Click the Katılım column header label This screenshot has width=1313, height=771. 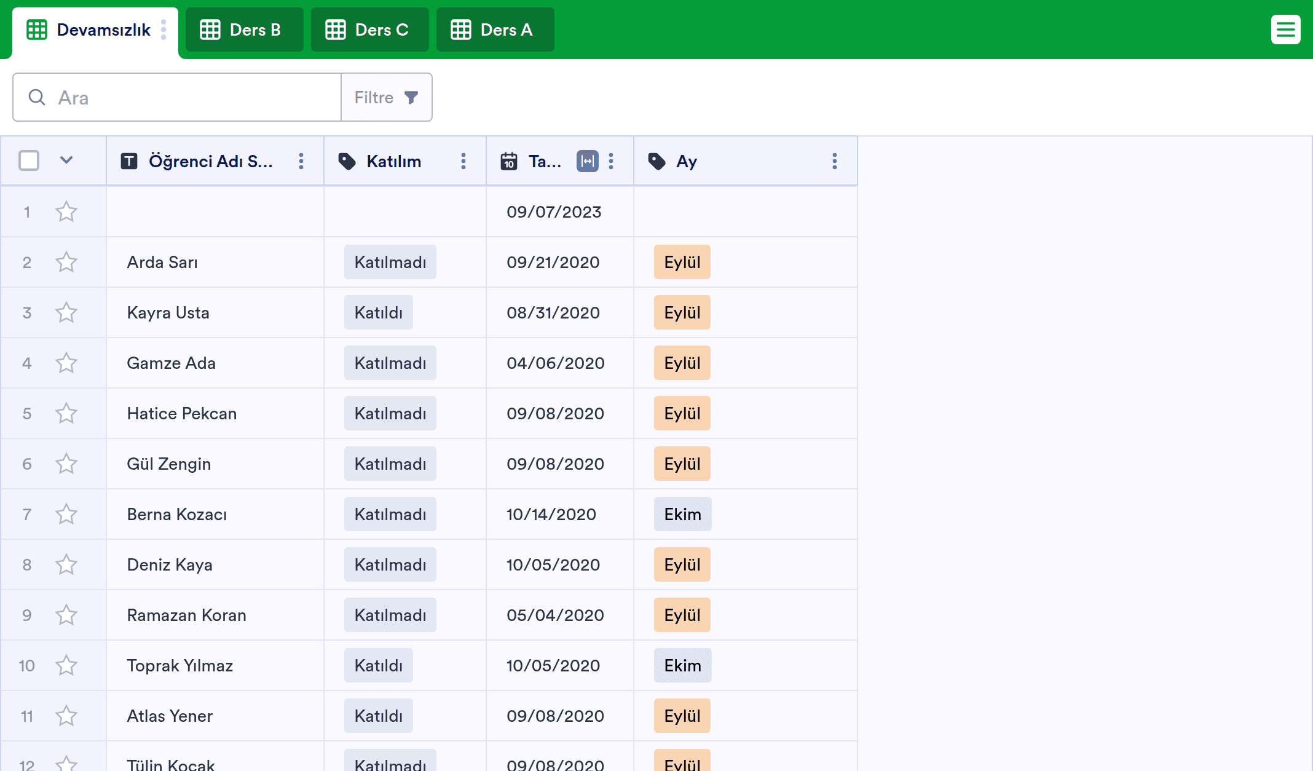[x=394, y=161]
